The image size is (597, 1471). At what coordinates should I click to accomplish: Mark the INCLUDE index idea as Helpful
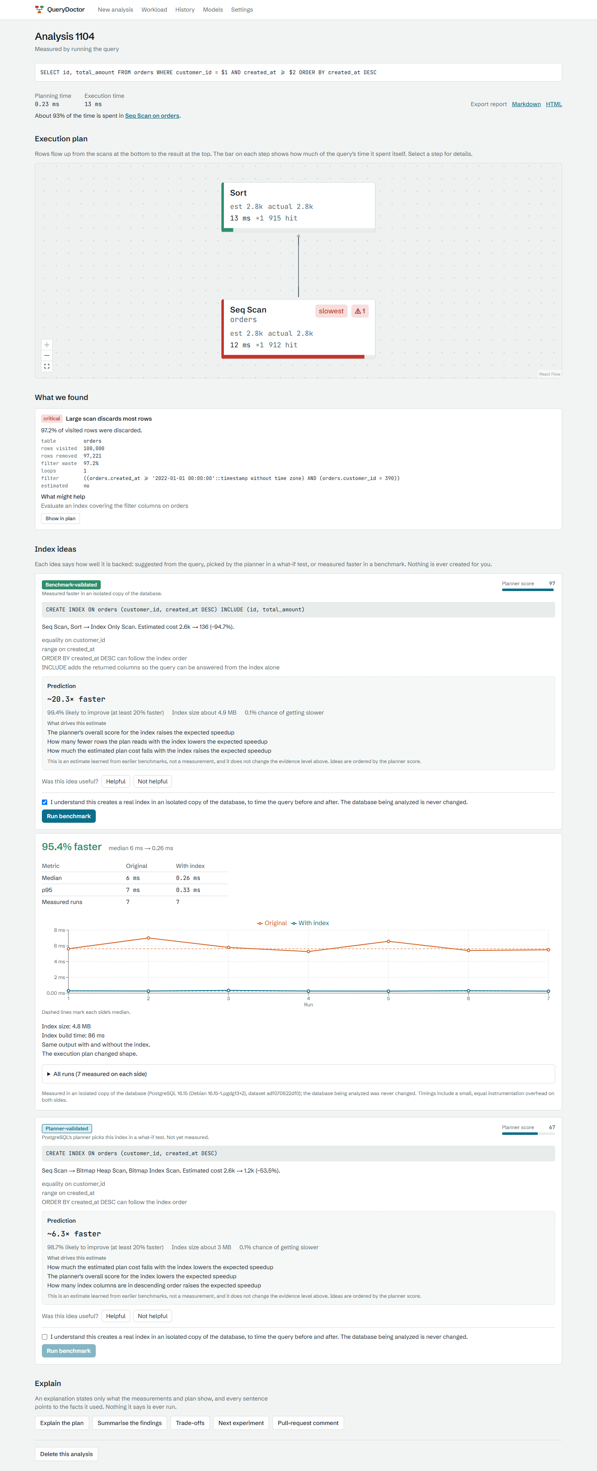point(116,782)
